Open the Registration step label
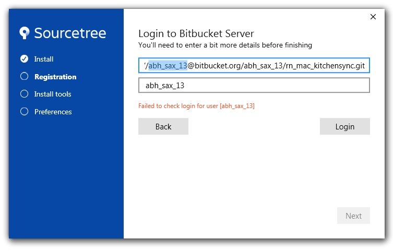This screenshot has height=251, width=393. click(x=55, y=77)
